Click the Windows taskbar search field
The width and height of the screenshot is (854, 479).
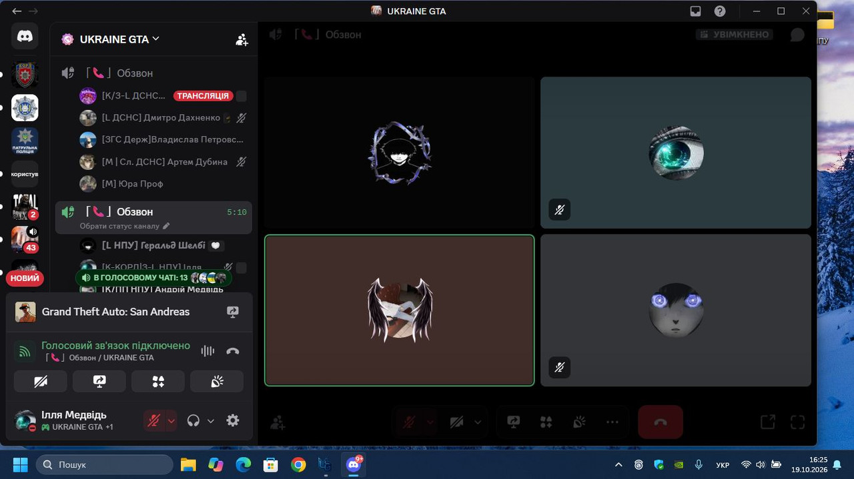pyautogui.click(x=105, y=464)
